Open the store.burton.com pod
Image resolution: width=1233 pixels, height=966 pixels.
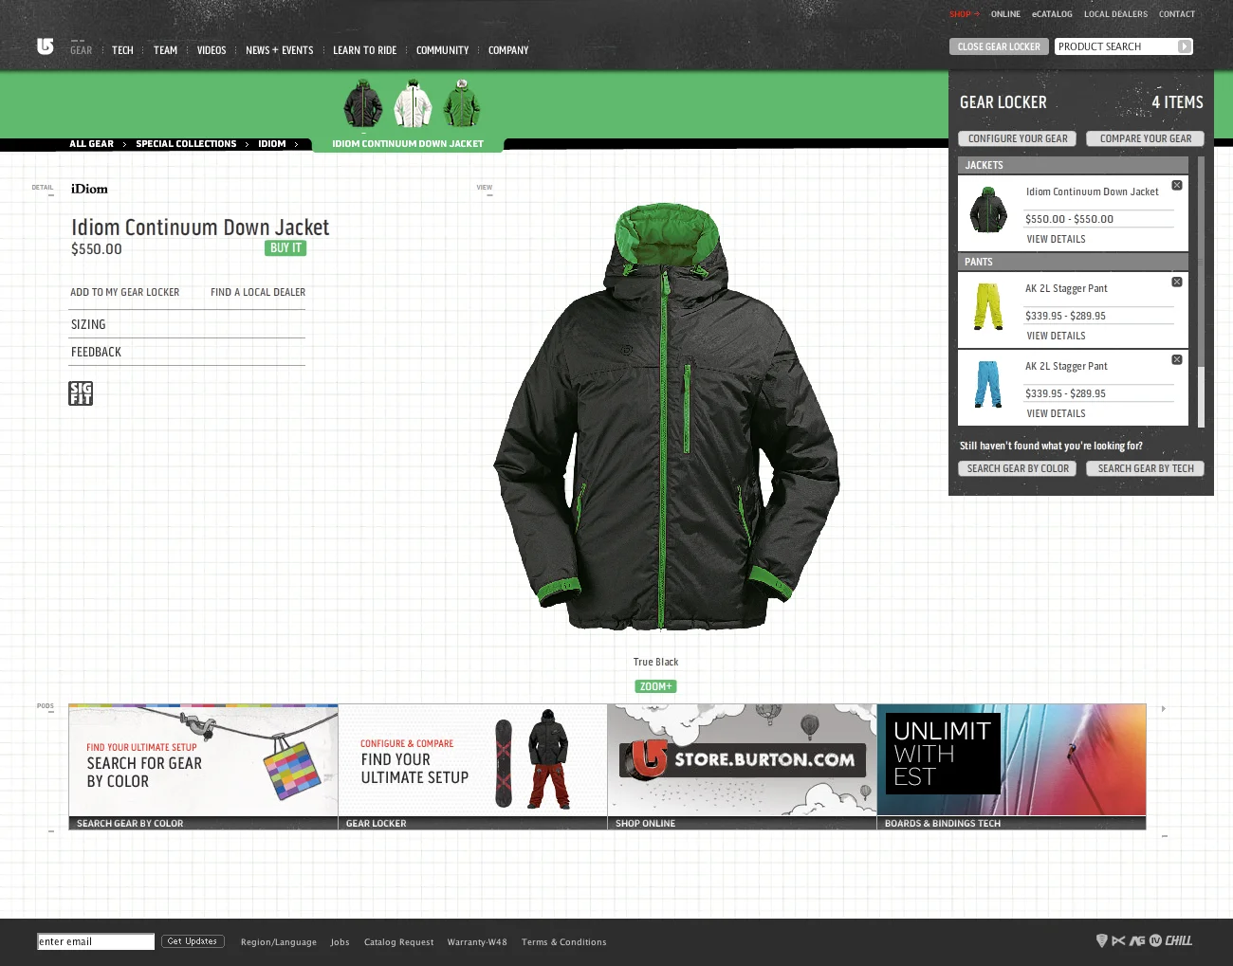(742, 766)
